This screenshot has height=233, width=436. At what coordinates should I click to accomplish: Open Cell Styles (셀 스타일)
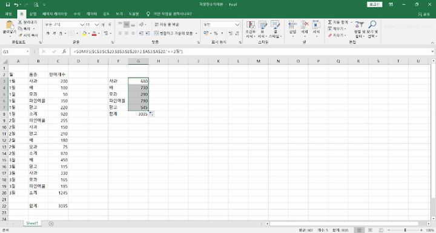pos(275,30)
